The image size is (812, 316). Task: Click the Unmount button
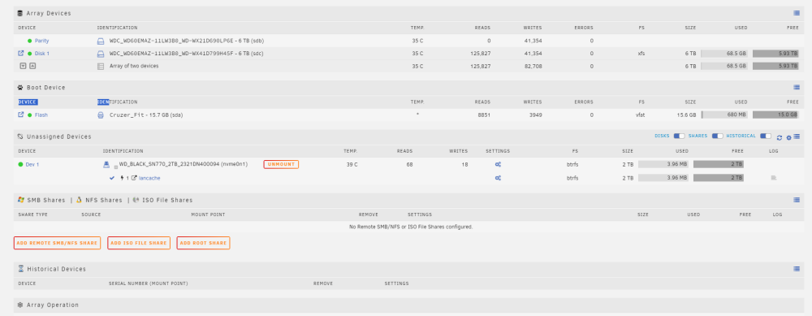pyautogui.click(x=281, y=164)
